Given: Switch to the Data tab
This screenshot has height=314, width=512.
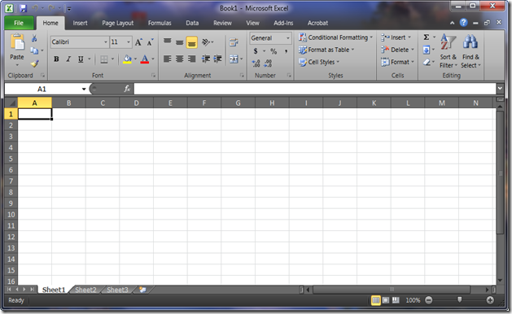Looking at the screenshot, I should point(192,23).
